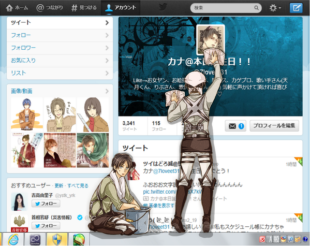Open the settings gear dropdown
This screenshot has width=310, height=246.
click(x=275, y=8)
